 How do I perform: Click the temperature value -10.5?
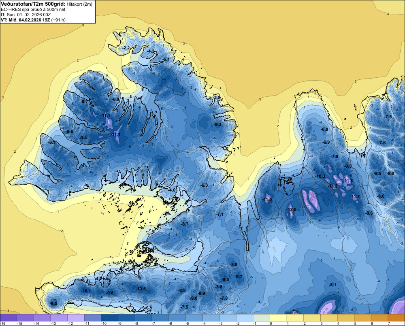(141, 289)
